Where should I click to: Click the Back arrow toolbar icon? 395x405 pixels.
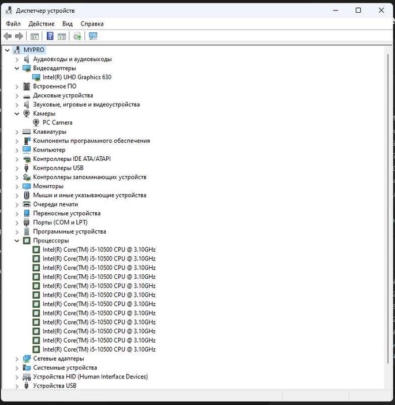(8, 36)
